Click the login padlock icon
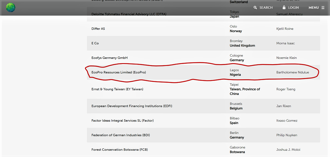Image resolution: width=330 pixels, height=158 pixels. (x=284, y=7)
